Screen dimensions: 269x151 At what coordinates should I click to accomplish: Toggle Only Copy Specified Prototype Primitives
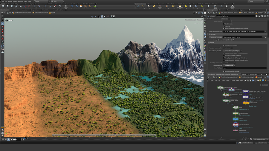(224, 58)
